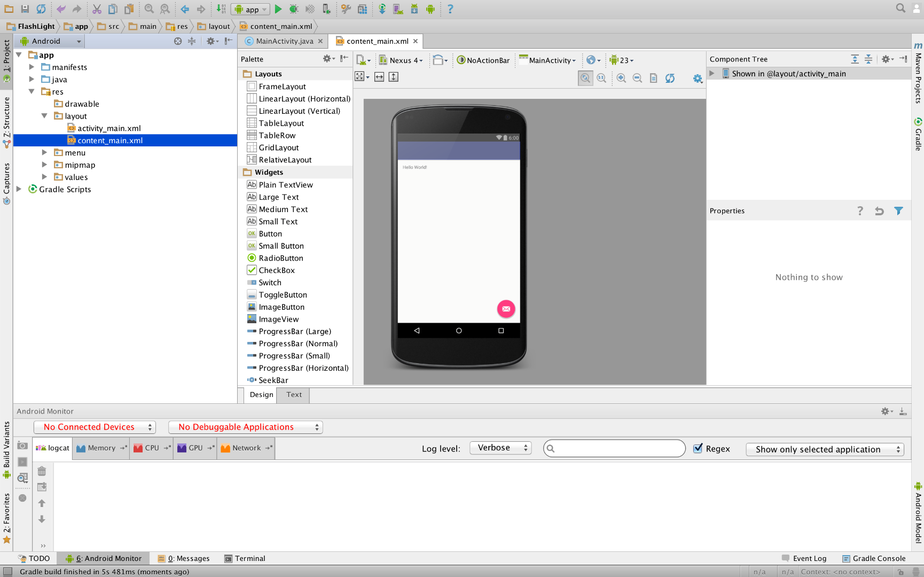Switch to the Text tab of the editor

[293, 395]
